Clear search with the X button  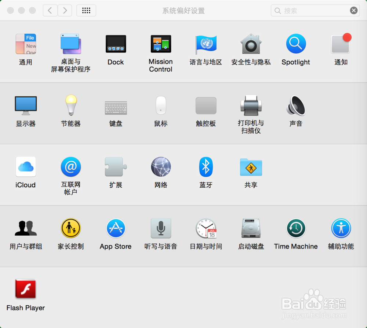[x=354, y=11]
